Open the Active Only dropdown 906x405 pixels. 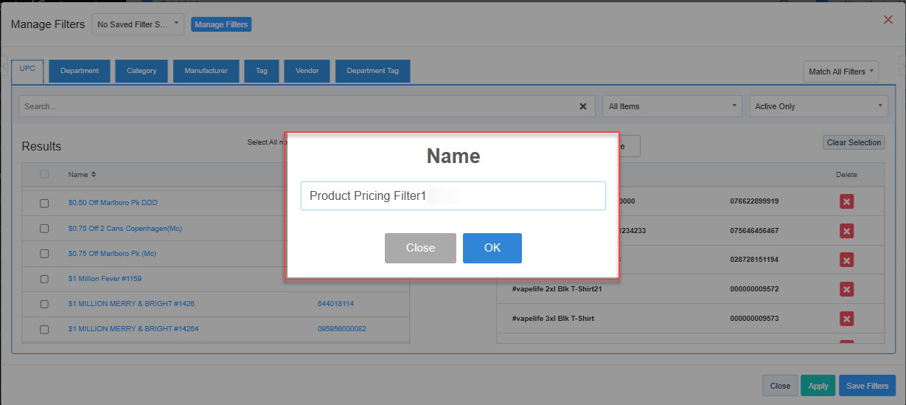(x=818, y=106)
